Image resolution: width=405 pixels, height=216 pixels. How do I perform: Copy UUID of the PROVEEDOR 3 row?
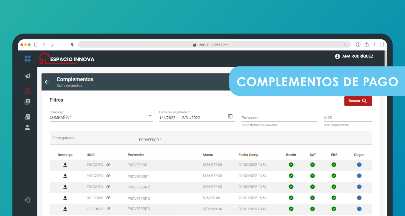pos(108,198)
